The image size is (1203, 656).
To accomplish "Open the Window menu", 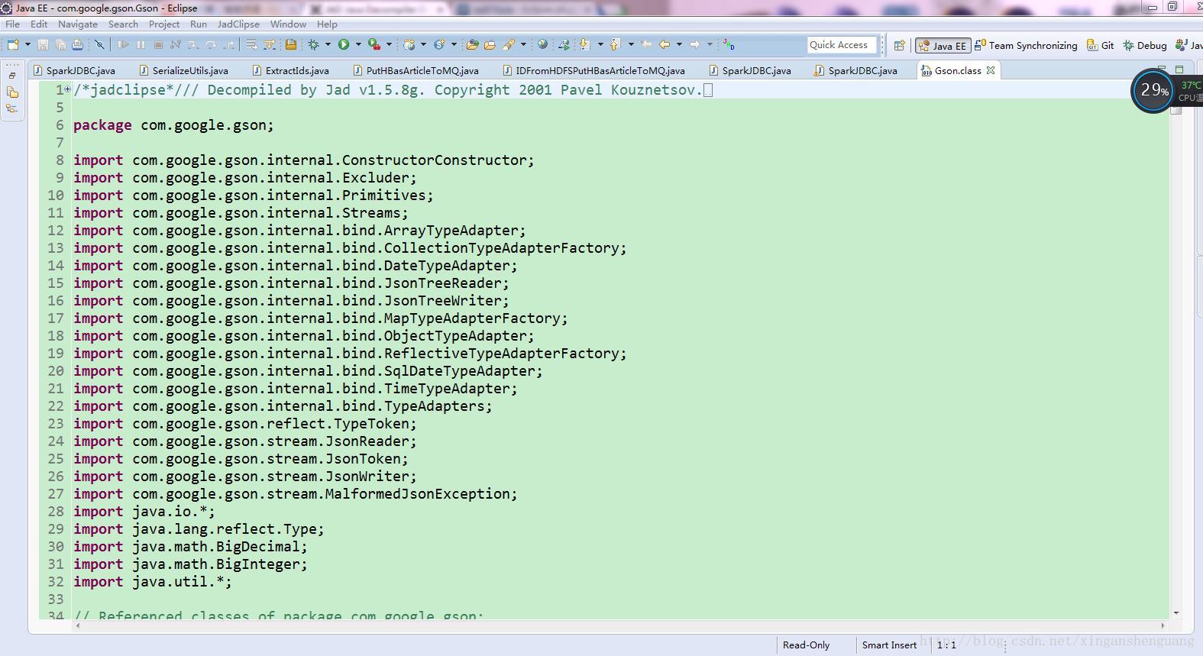I will pyautogui.click(x=288, y=24).
